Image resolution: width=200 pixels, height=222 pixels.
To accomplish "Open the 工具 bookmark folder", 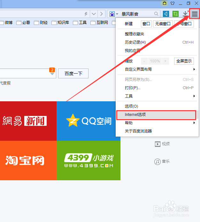I will pos(80,23).
